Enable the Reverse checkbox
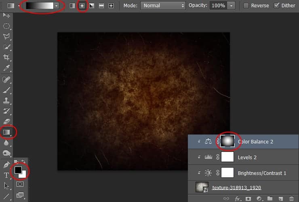 tap(246, 6)
